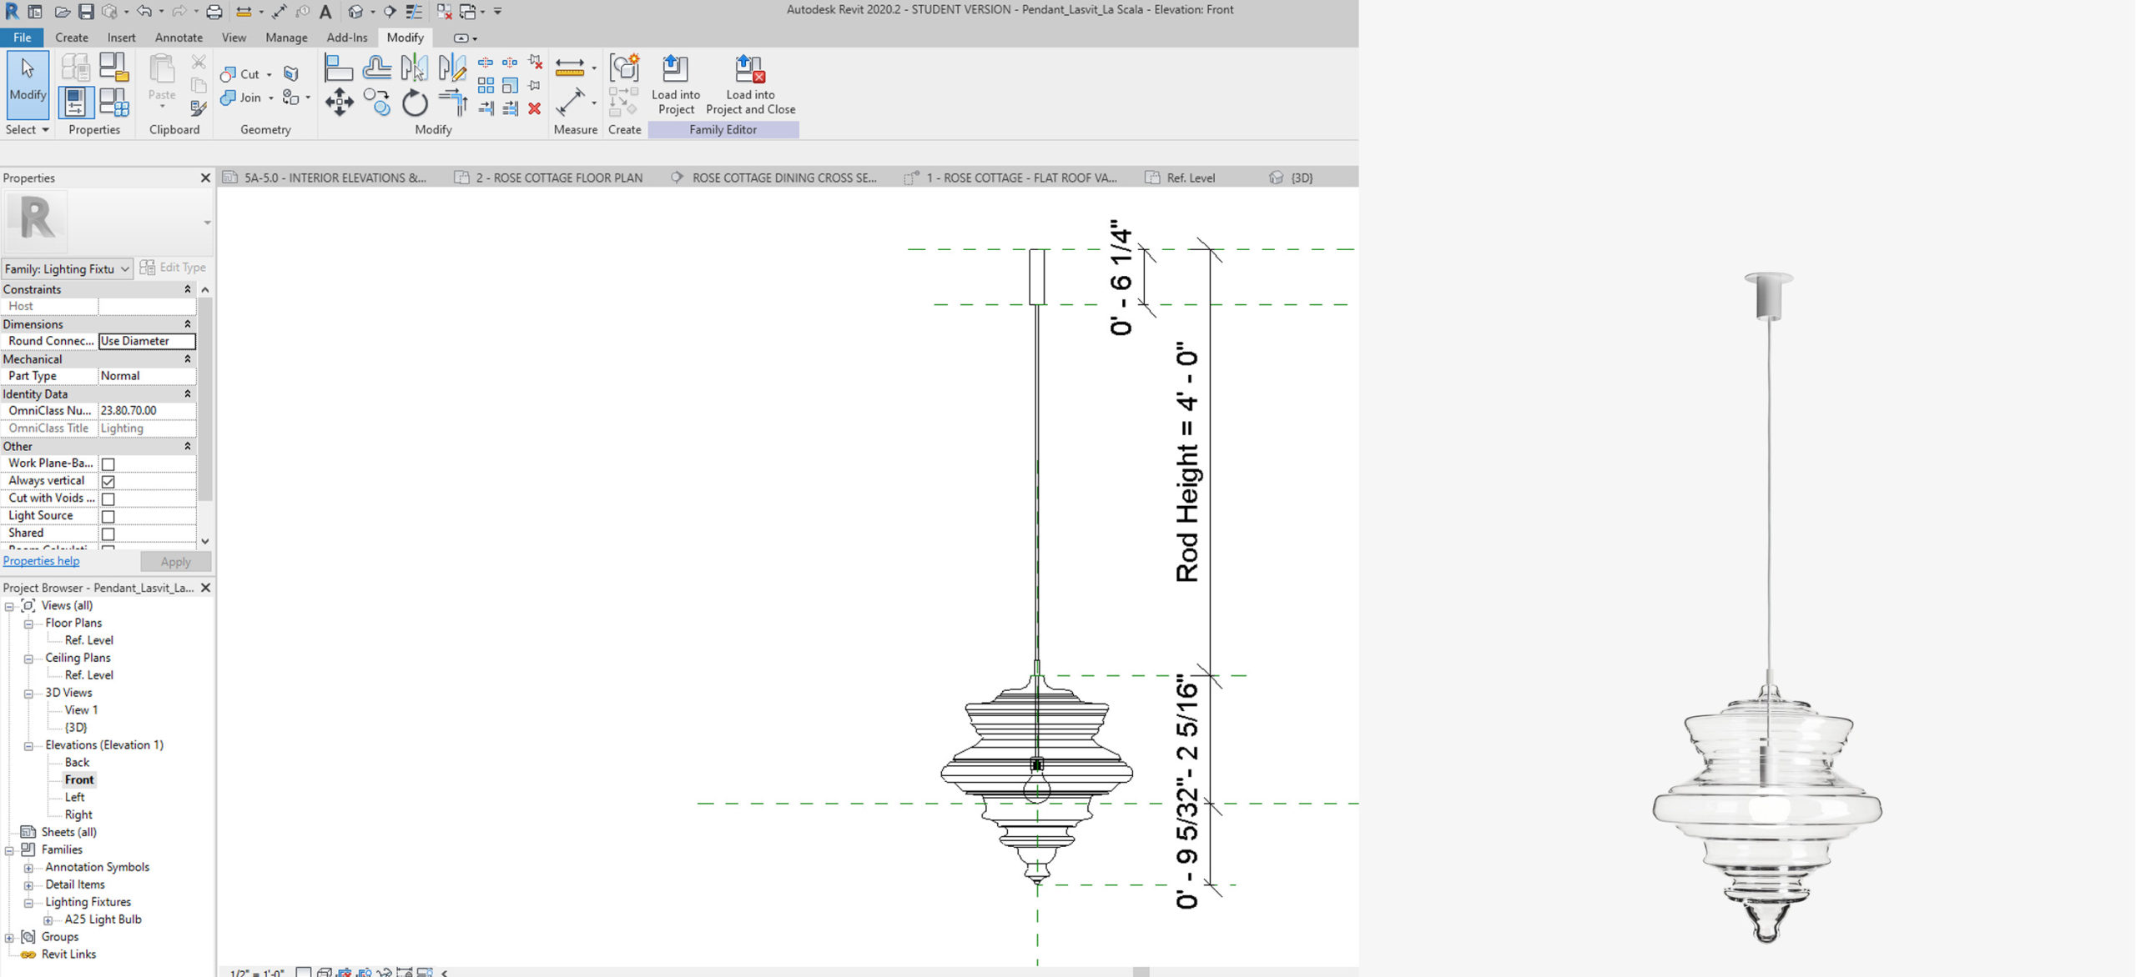Toggle the Properties palette icon
This screenshot has width=2136, height=977.
76,103
